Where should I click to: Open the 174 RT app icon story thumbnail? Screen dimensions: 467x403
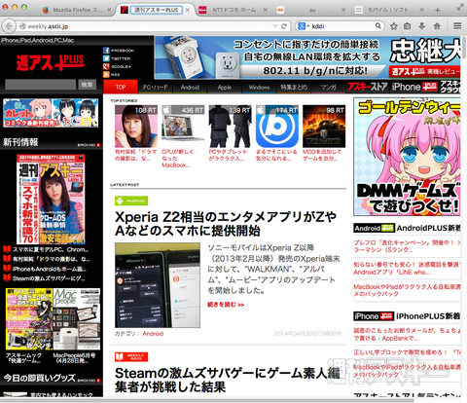[x=277, y=127]
